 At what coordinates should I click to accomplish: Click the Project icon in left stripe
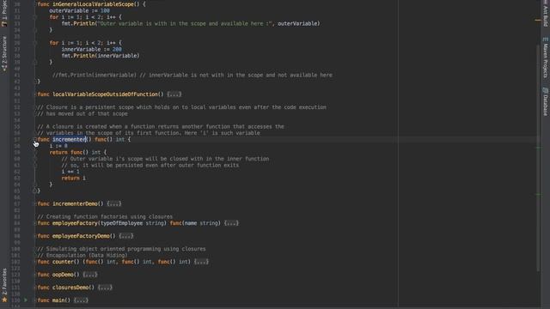tap(4, 24)
